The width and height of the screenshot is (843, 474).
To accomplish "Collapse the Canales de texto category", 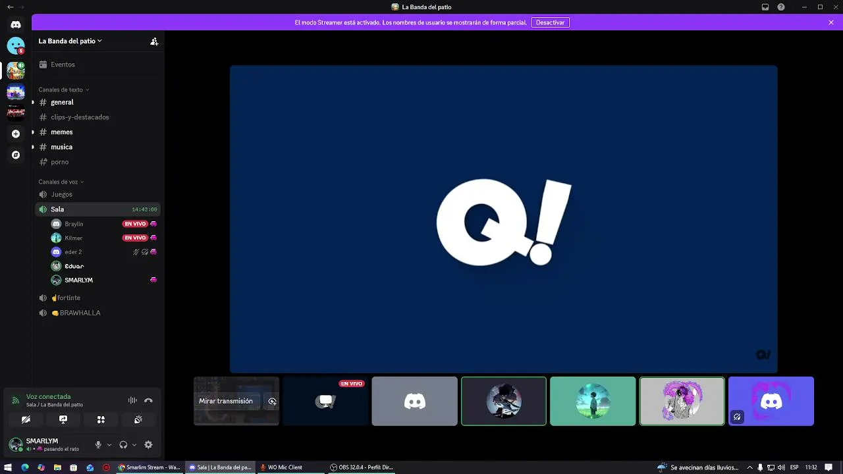I will pos(63,90).
